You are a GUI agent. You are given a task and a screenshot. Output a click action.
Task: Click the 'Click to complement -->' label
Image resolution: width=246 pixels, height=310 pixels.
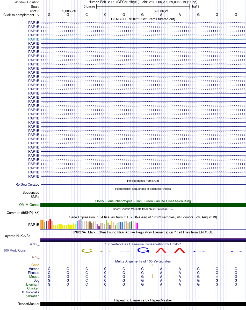(21, 15)
